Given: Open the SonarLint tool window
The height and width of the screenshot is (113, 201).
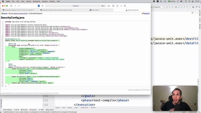Looking at the screenshot, I should pyautogui.click(x=33, y=110).
